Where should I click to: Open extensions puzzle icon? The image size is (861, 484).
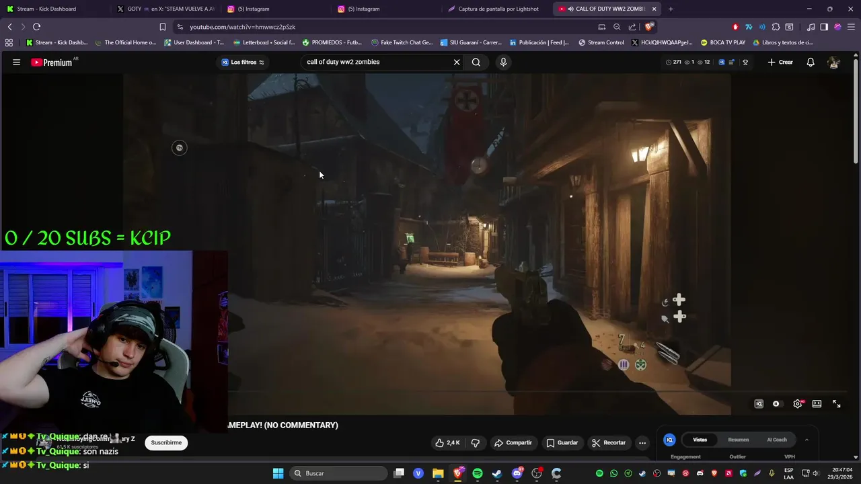click(776, 27)
